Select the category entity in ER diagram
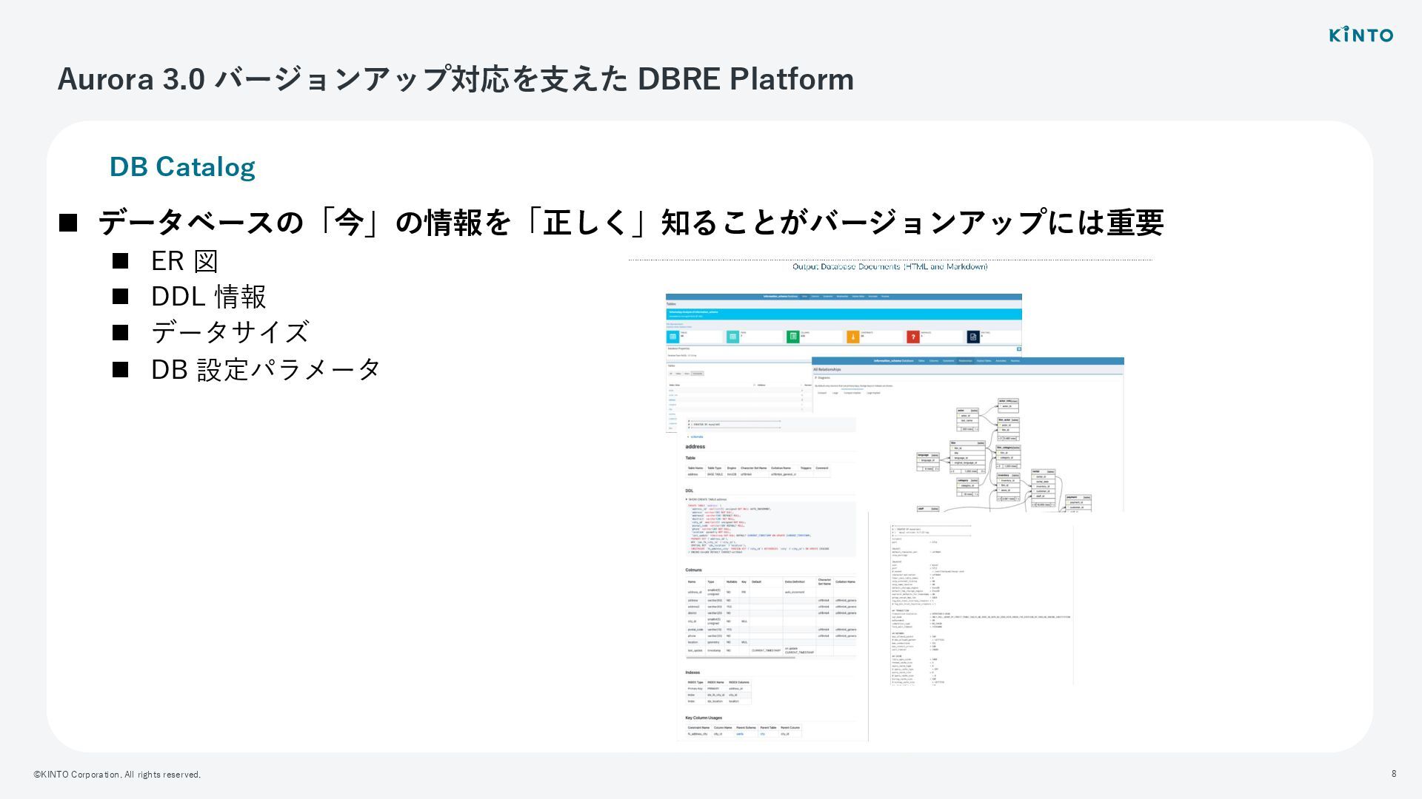 point(967,487)
